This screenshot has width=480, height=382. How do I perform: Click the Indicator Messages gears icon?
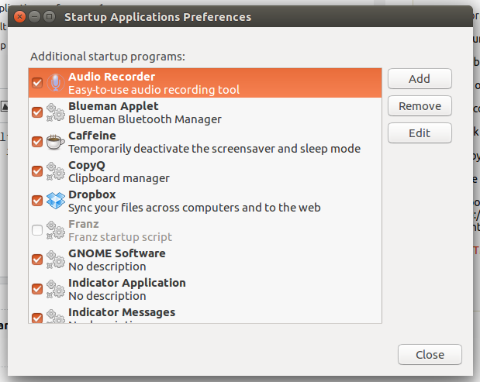click(x=56, y=316)
